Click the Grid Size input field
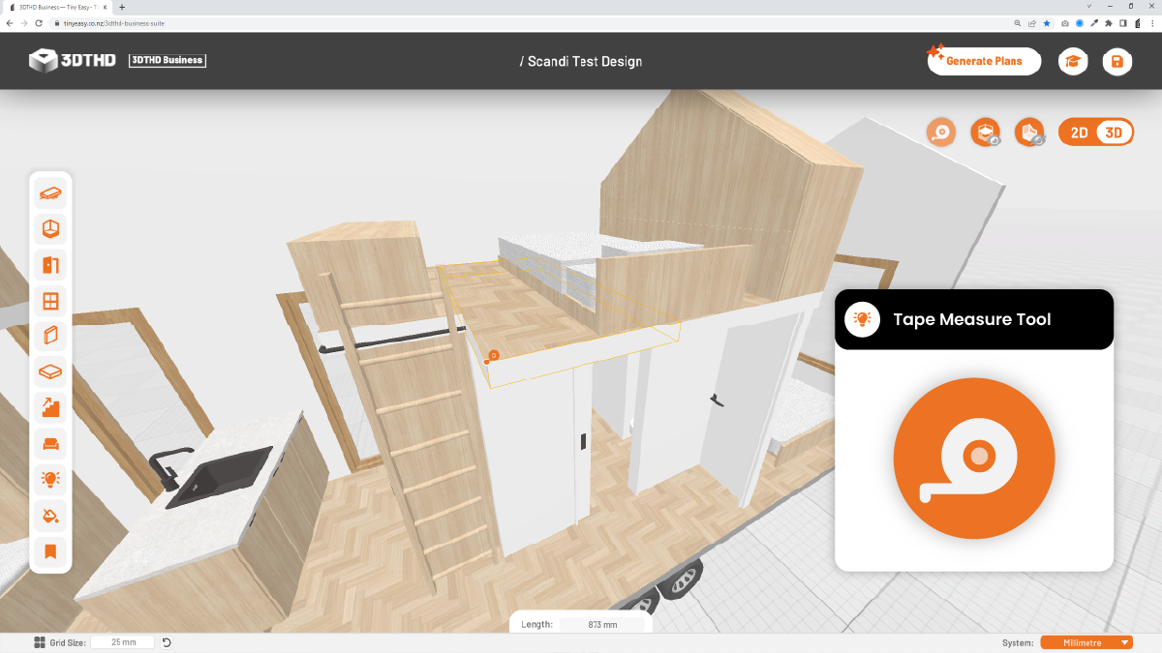This screenshot has height=653, width=1162. point(123,642)
